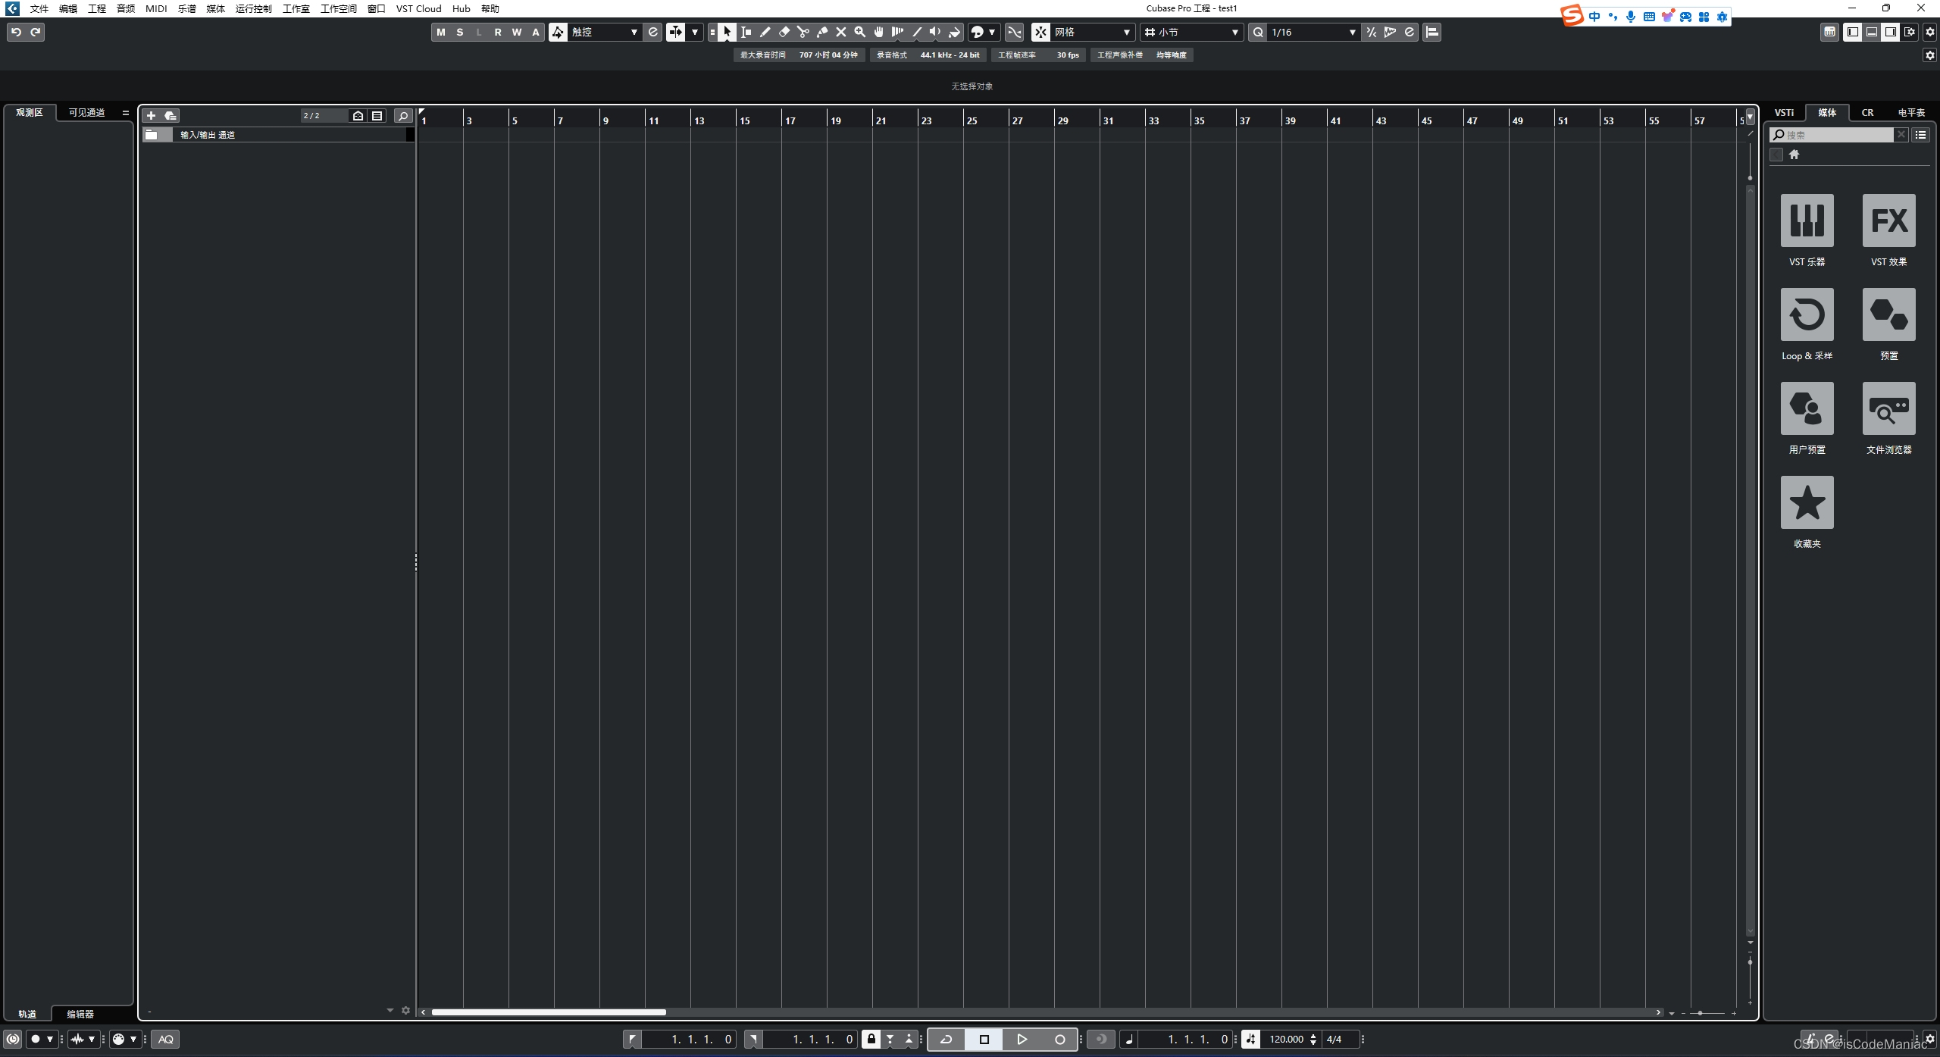Open the Loop & 采样 media tile
1940x1057 pixels.
[1807, 314]
